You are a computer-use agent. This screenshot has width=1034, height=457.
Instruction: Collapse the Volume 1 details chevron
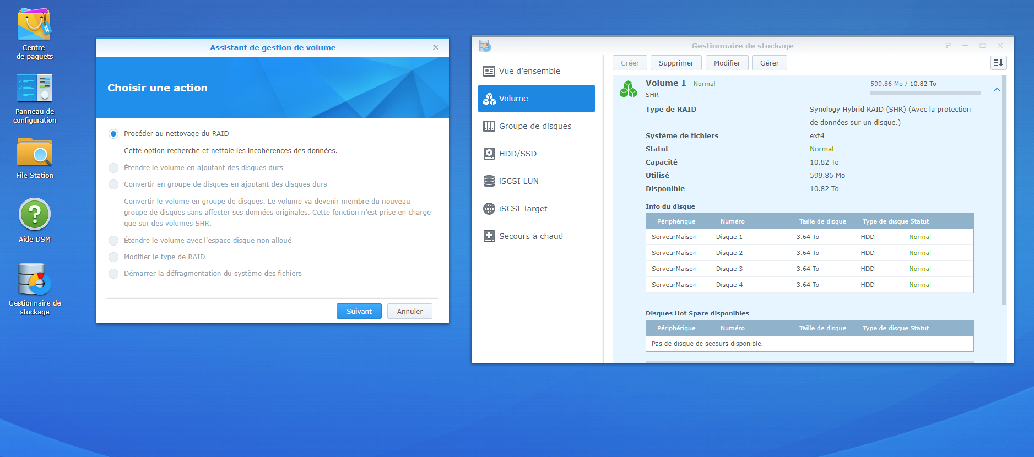(997, 90)
